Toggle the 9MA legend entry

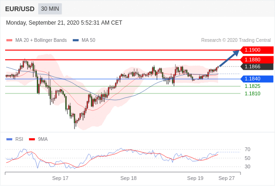(38, 139)
